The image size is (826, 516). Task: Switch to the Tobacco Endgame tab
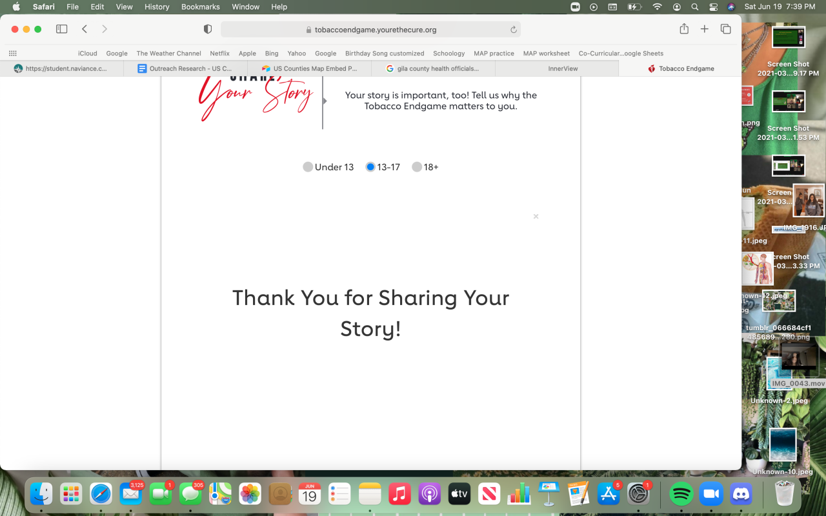(x=680, y=68)
